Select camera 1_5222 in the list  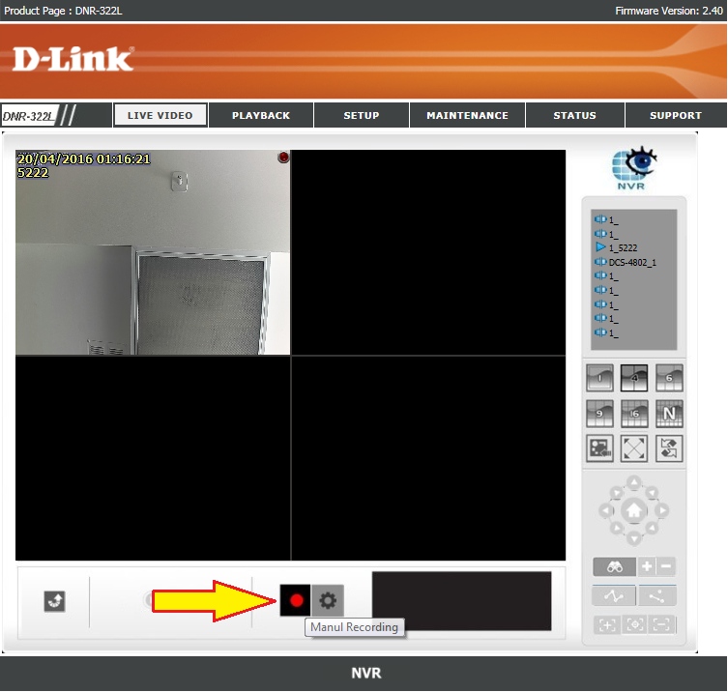(x=623, y=248)
